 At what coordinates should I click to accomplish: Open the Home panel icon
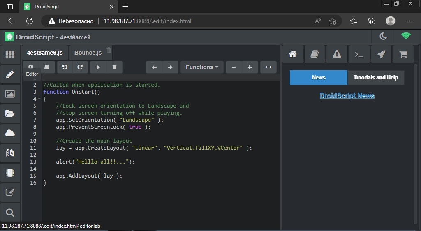coord(293,54)
